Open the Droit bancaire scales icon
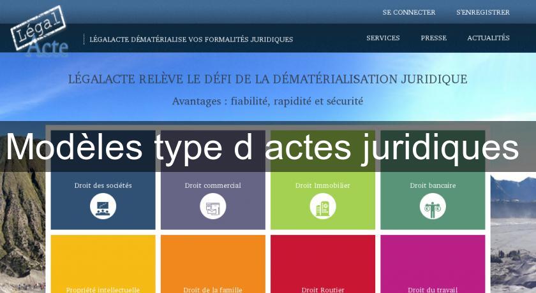536x293 pixels. (433, 206)
